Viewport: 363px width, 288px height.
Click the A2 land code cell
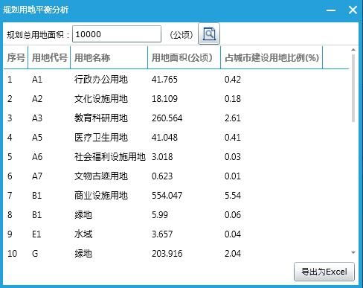(37, 99)
